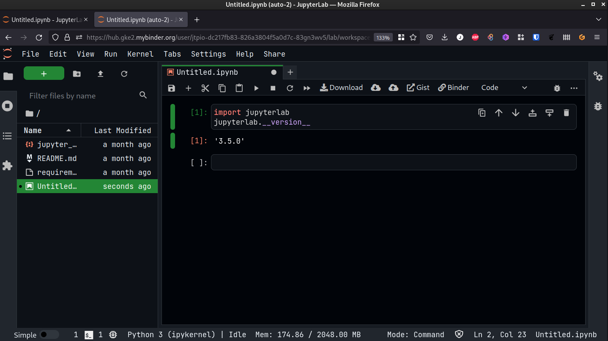Create a new launcher with plus button
Screen dimensions: 608x341
pyautogui.click(x=44, y=73)
